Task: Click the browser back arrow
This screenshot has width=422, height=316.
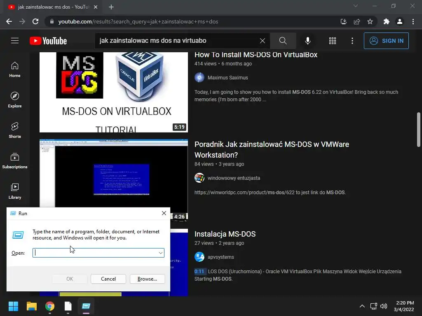Action: [9, 21]
